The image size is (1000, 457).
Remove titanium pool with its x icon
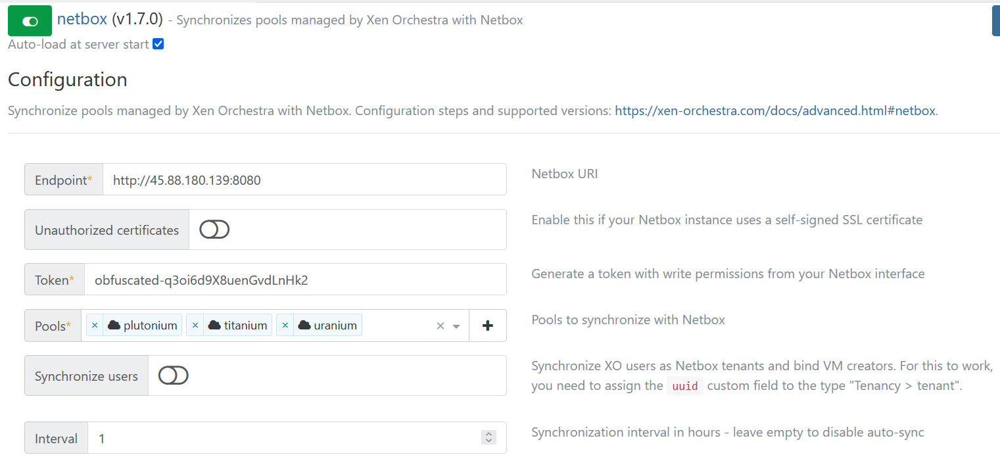195,325
